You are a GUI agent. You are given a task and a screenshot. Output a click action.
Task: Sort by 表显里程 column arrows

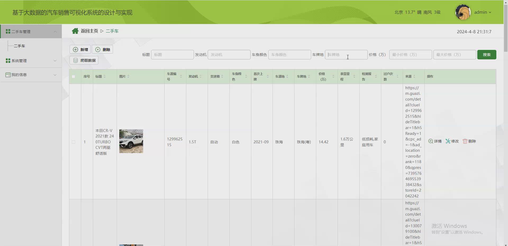(354, 77)
